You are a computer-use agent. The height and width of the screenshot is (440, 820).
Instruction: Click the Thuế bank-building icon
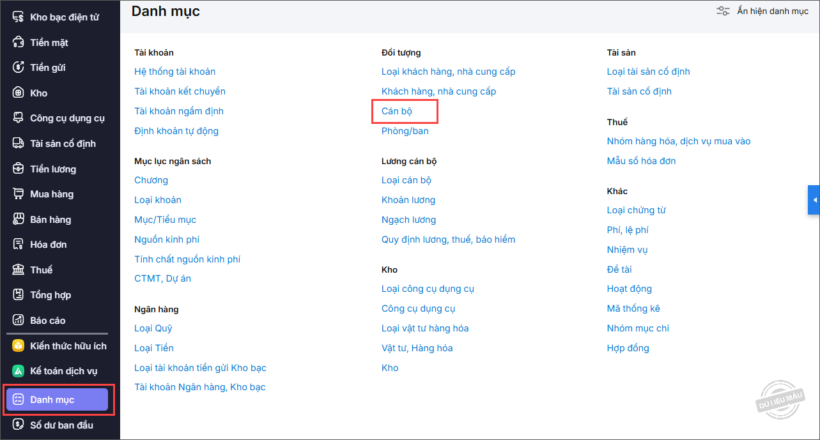19,270
